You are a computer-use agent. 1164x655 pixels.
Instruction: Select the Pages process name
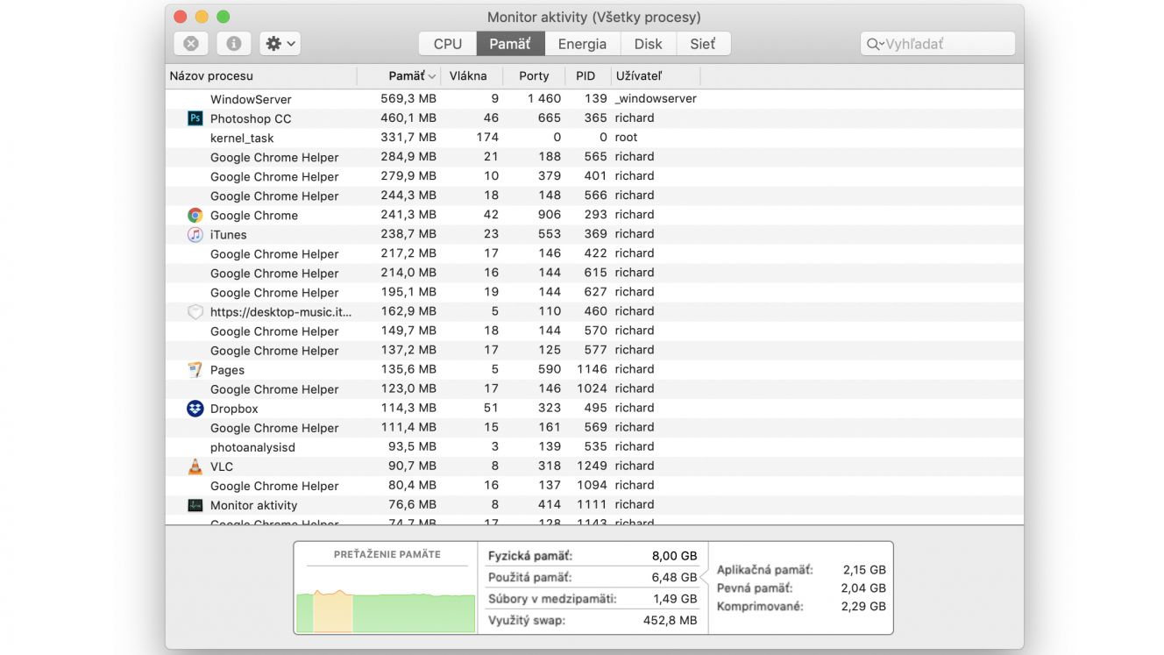pos(227,369)
